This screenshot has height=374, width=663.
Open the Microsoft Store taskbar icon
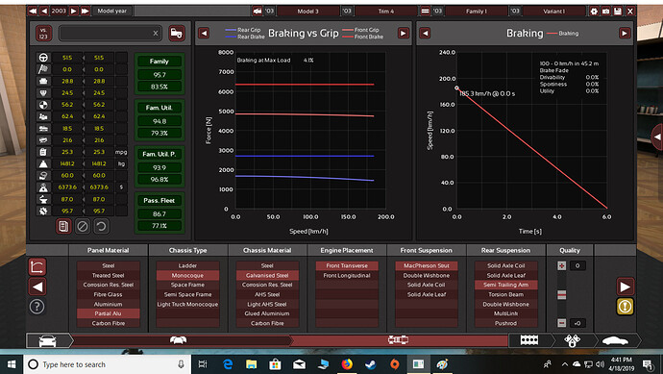[275, 364]
